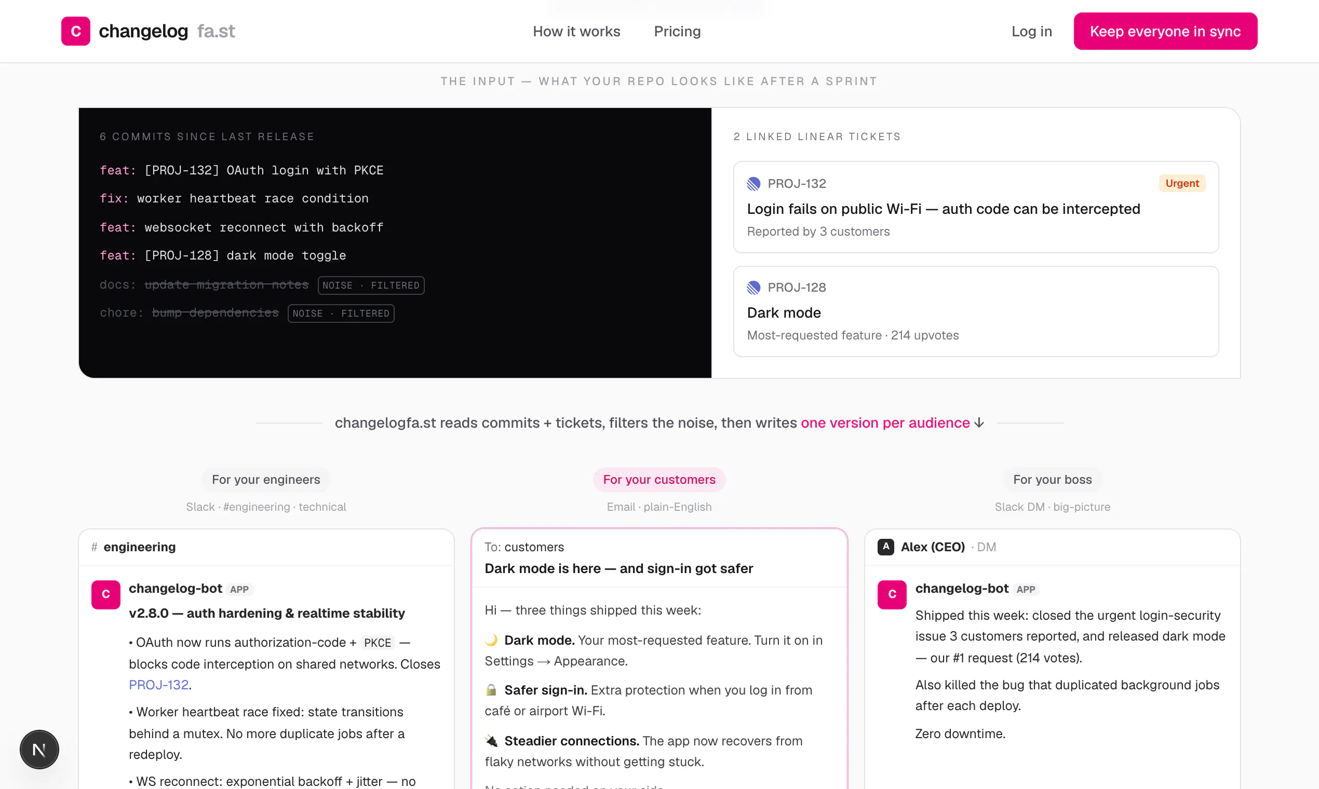Viewport: 1319px width, 789px height.
Task: Click the Linear icon beside PROJ-128
Action: (x=753, y=288)
